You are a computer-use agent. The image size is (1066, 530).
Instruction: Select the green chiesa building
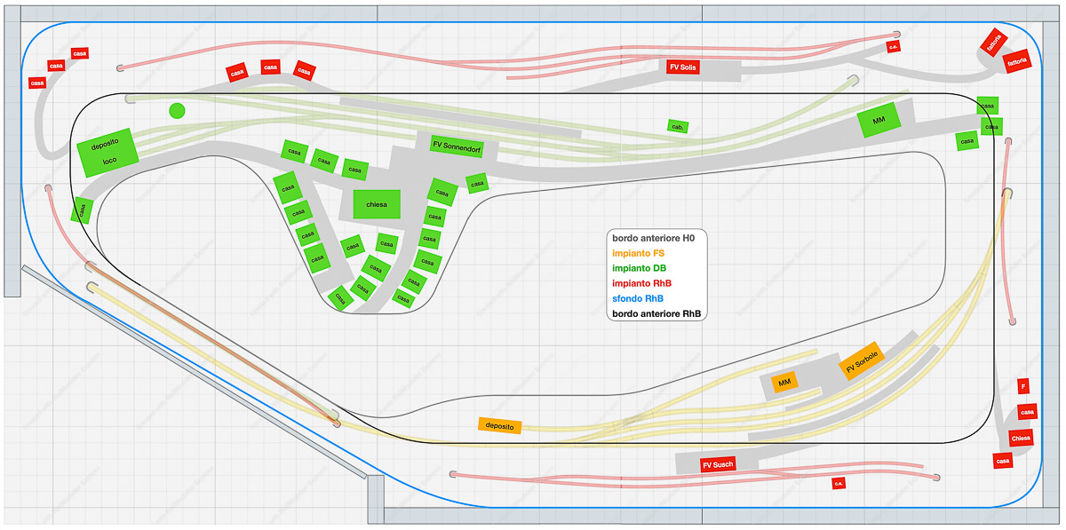click(x=377, y=204)
